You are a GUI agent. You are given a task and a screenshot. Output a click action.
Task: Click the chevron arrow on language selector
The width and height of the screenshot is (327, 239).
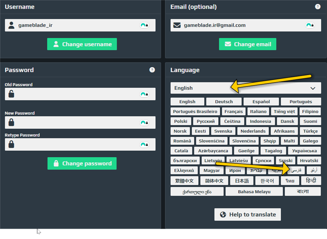[313, 88]
